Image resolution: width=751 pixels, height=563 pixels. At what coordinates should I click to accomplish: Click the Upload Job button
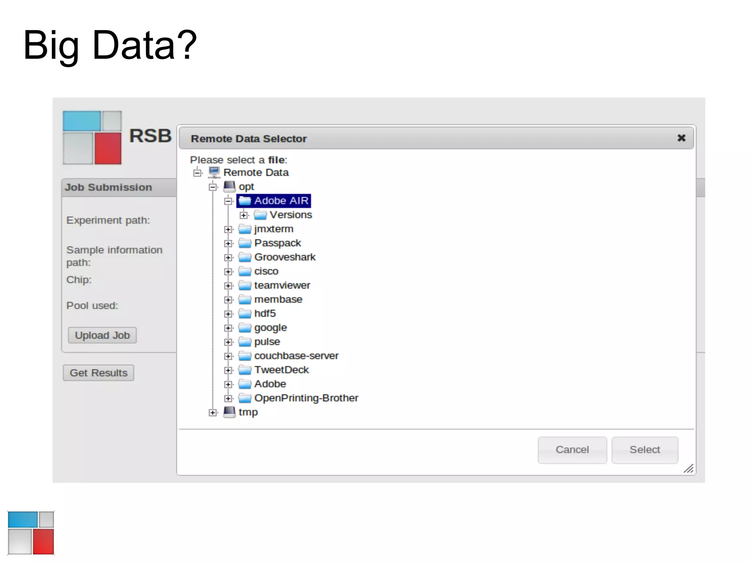pos(102,335)
